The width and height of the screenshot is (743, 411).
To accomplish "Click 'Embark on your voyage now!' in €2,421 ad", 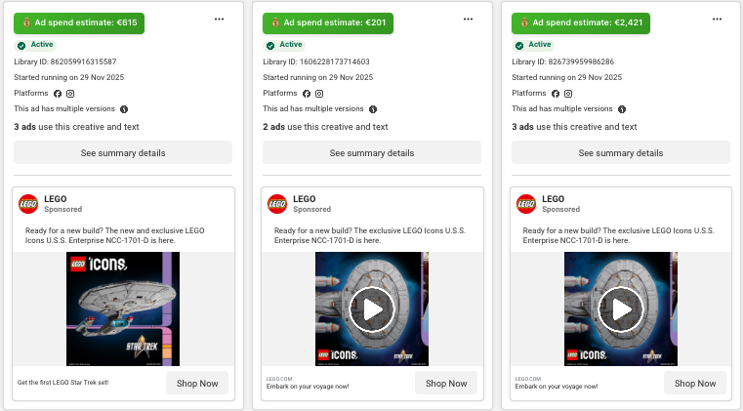I will (557, 387).
